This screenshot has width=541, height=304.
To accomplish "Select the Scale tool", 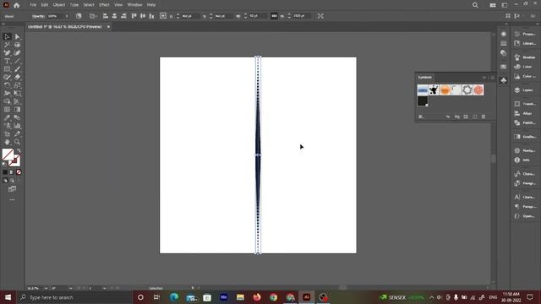I will [17, 85].
